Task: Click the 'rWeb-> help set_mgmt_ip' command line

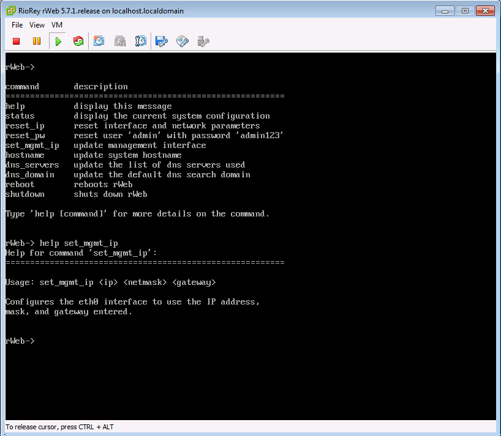Action: click(62, 243)
